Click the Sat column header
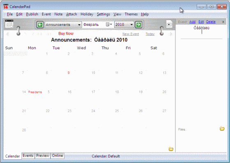Viewport: 230px width, 163px height. coord(154,48)
